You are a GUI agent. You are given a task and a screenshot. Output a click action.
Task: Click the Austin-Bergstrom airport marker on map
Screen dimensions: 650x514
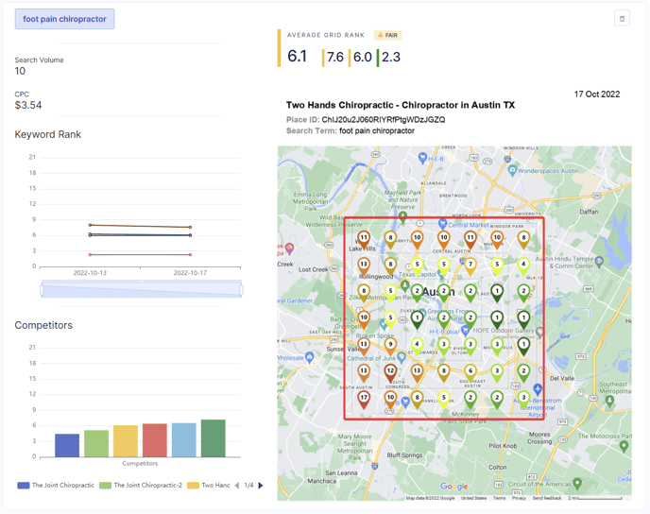pyautogui.click(x=538, y=389)
